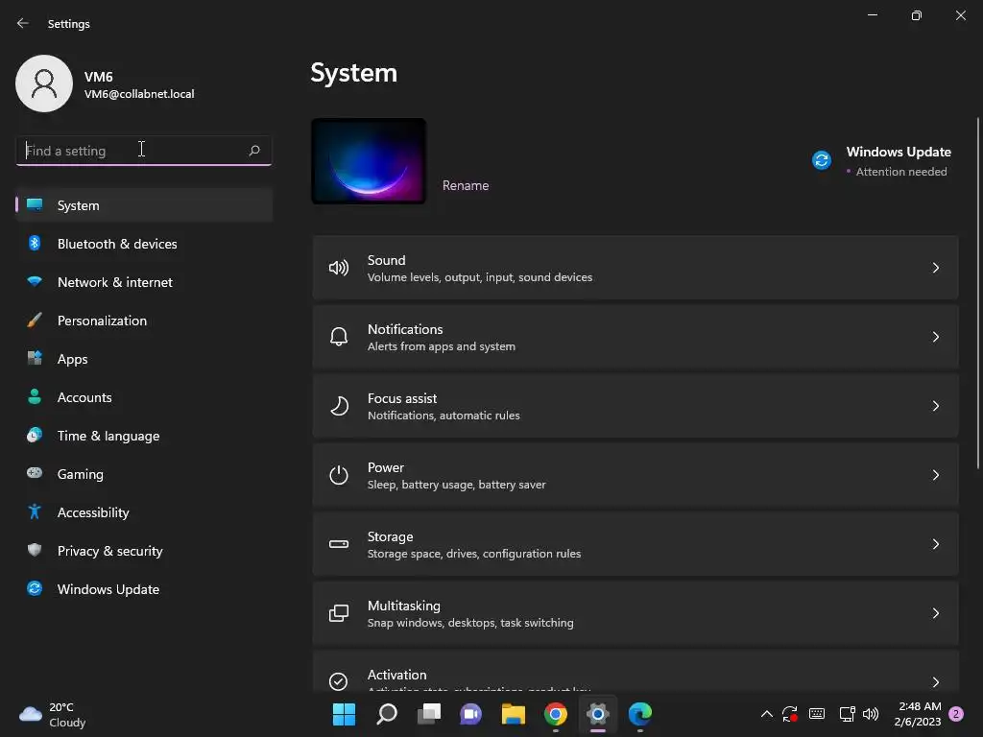Viewport: 983px width, 737px height.
Task: Click the volume icon in system tray
Action: pos(870,714)
